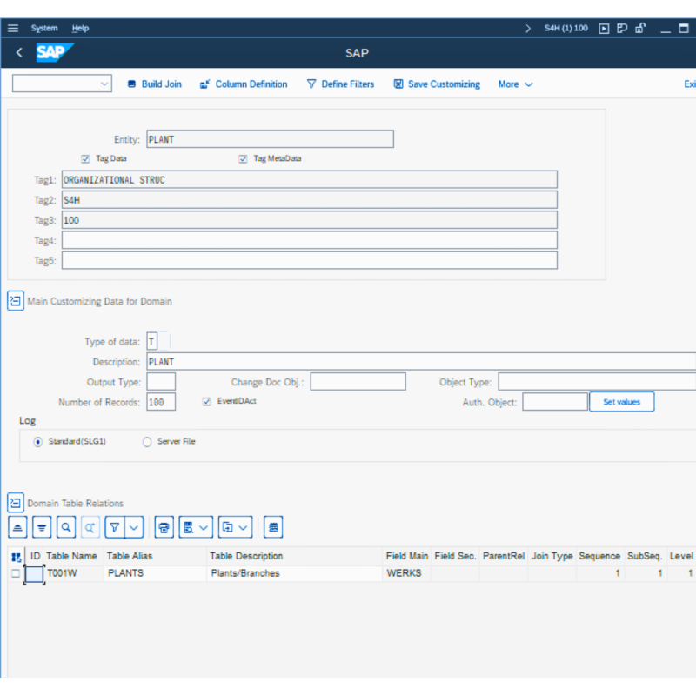Image resolution: width=696 pixels, height=696 pixels.
Task: Click the set filter funnel icon
Action: 114,527
